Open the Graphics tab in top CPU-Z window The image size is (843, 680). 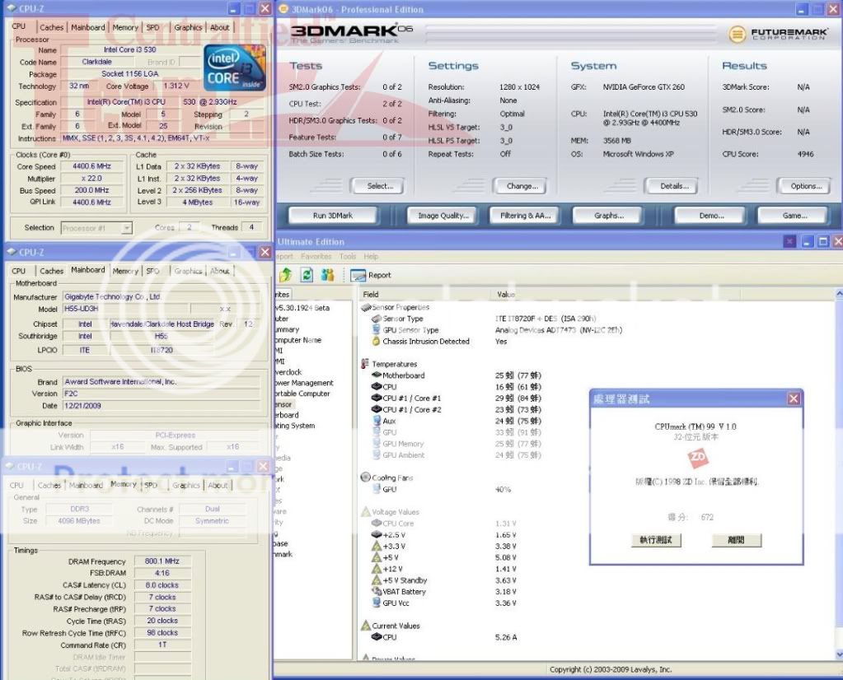pyautogui.click(x=187, y=27)
